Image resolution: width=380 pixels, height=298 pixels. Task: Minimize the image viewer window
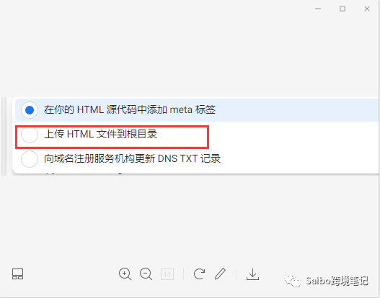(x=318, y=9)
